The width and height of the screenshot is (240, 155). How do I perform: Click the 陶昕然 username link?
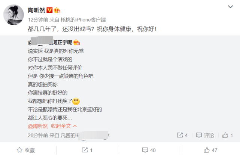coord(36,10)
